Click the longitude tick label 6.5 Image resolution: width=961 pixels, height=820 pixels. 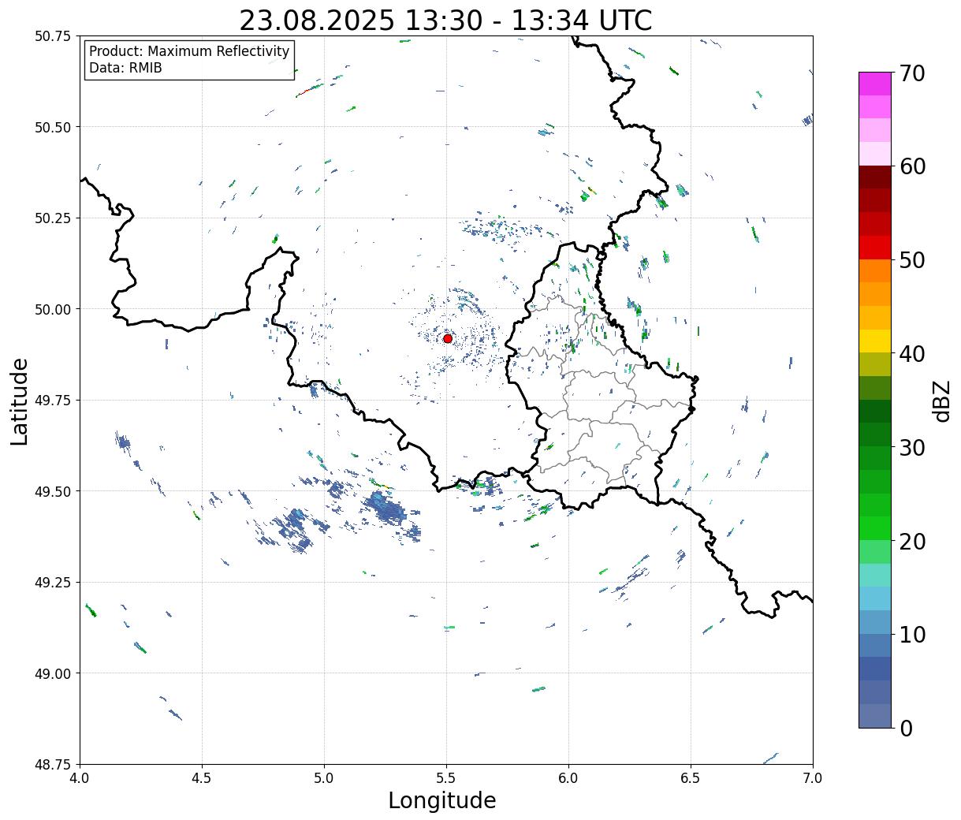tap(691, 777)
